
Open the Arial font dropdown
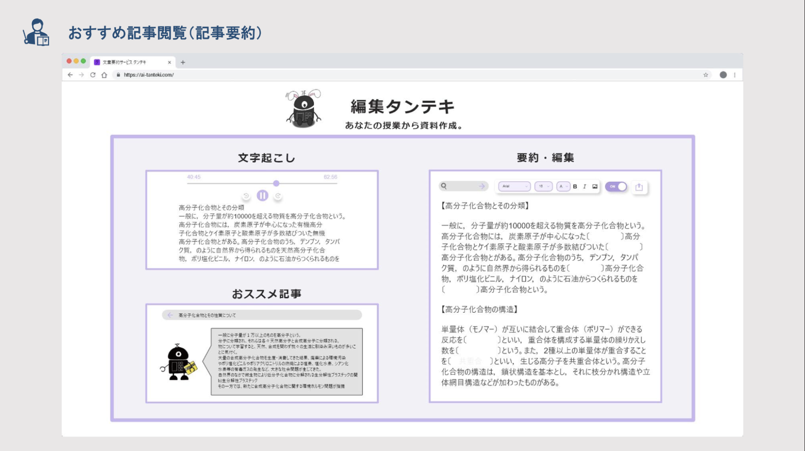514,186
